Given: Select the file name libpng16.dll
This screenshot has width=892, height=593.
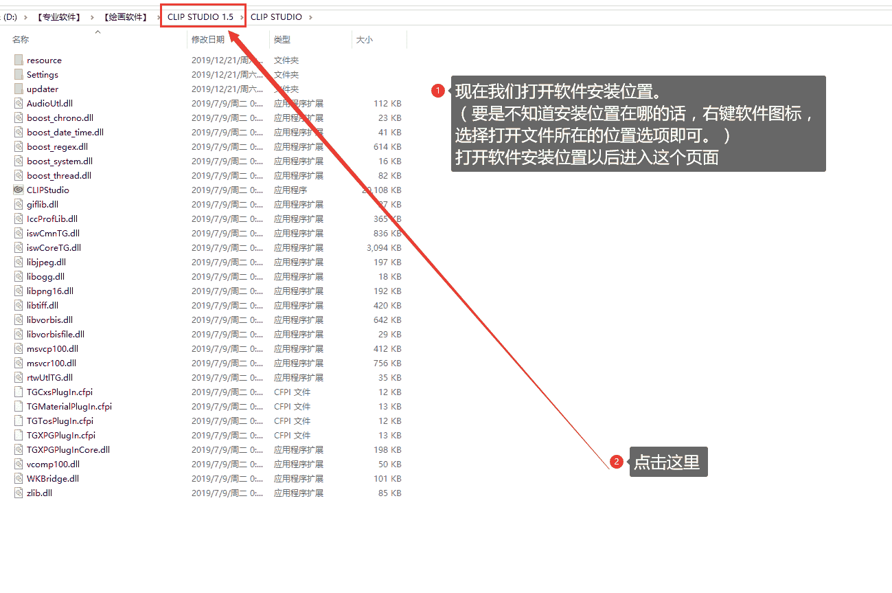Looking at the screenshot, I should pos(50,291).
